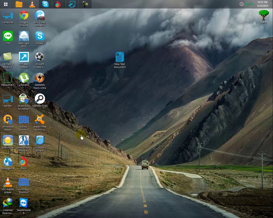Click the blue note-and-pen taskbar icon
273x218 pixels.
click(72, 4)
